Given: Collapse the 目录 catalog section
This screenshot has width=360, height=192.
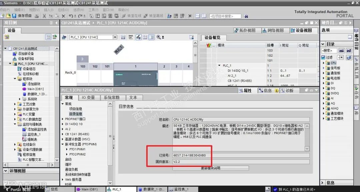Looking at the screenshot, I should 323,44.
